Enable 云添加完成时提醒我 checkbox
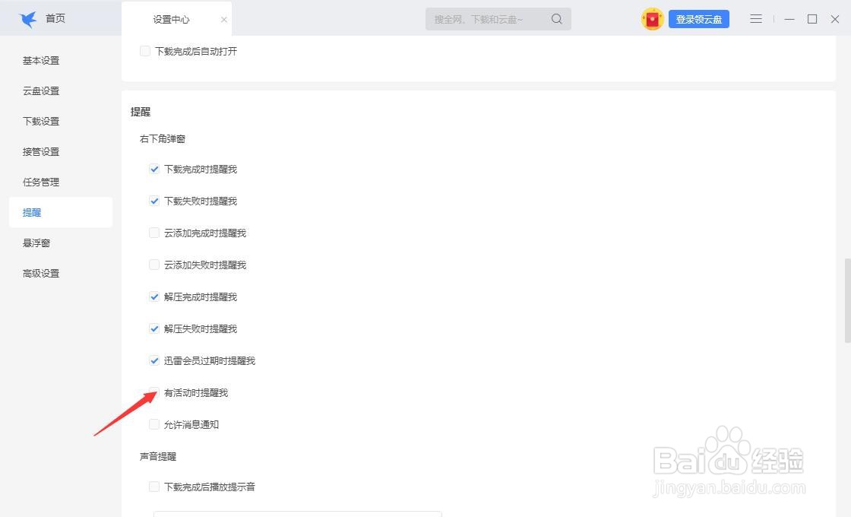The width and height of the screenshot is (851, 517). click(154, 233)
